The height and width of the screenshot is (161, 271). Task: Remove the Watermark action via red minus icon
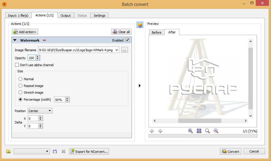(x=44, y=40)
